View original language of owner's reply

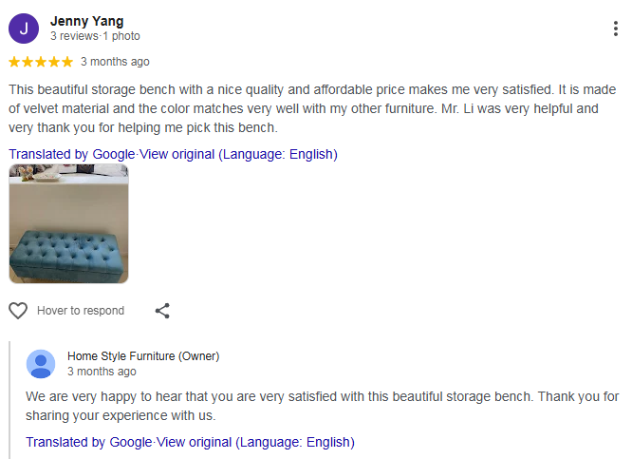256,442
